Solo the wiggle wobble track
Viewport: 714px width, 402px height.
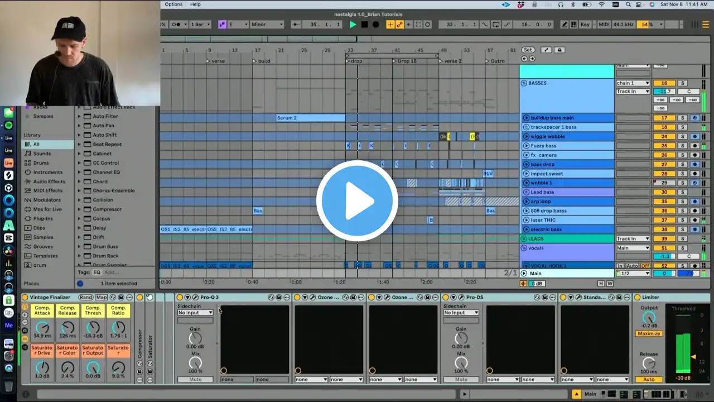[x=682, y=136]
